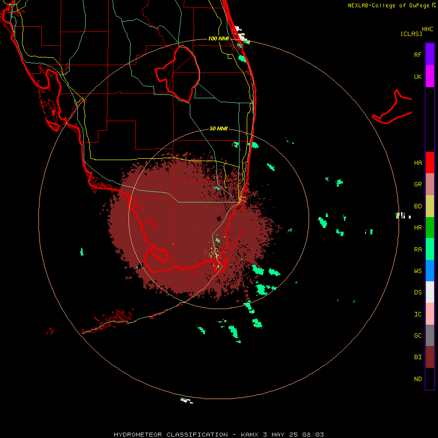Pick the yellow BD big drops swatch

pyautogui.click(x=430, y=206)
